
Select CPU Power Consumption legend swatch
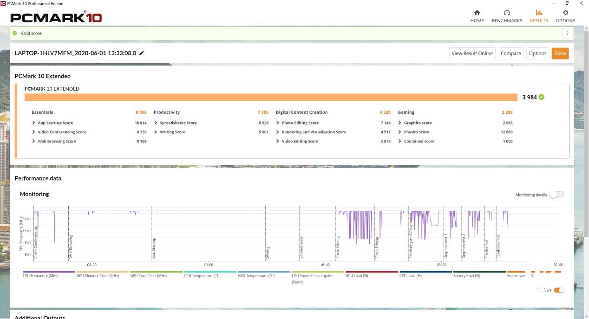coord(318,272)
